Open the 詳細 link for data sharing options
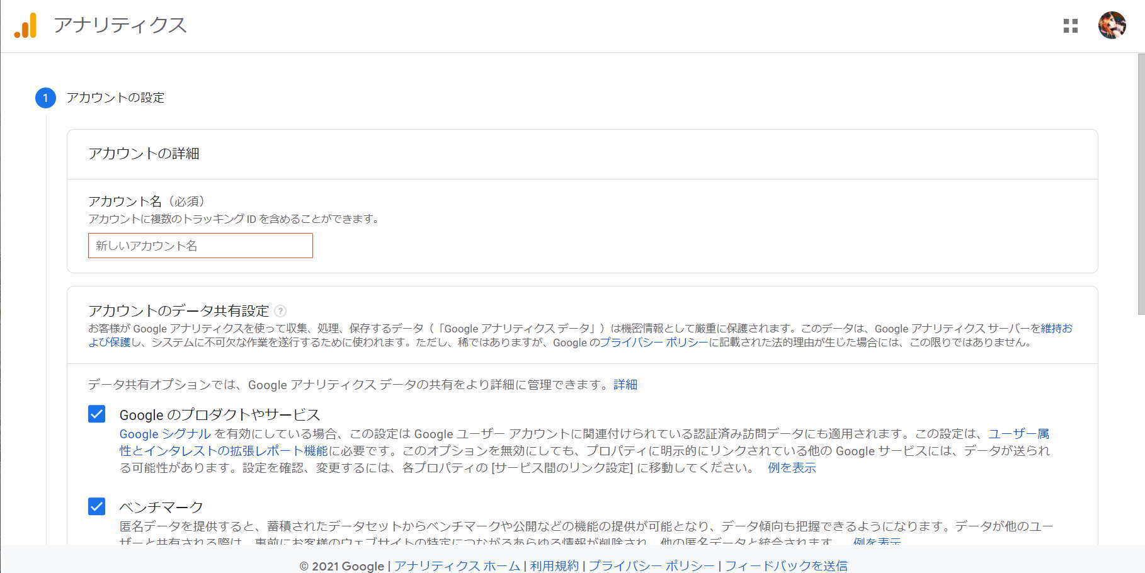 pos(625,385)
